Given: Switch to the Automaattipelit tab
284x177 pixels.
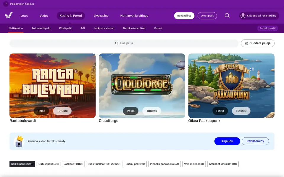Looking at the screenshot, I should 41,28.
